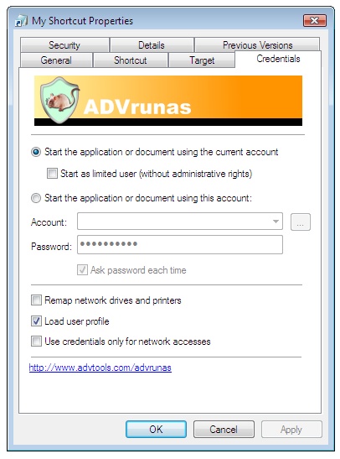Switch to the Security tab
Image resolution: width=340 pixels, height=459 pixels.
click(64, 45)
